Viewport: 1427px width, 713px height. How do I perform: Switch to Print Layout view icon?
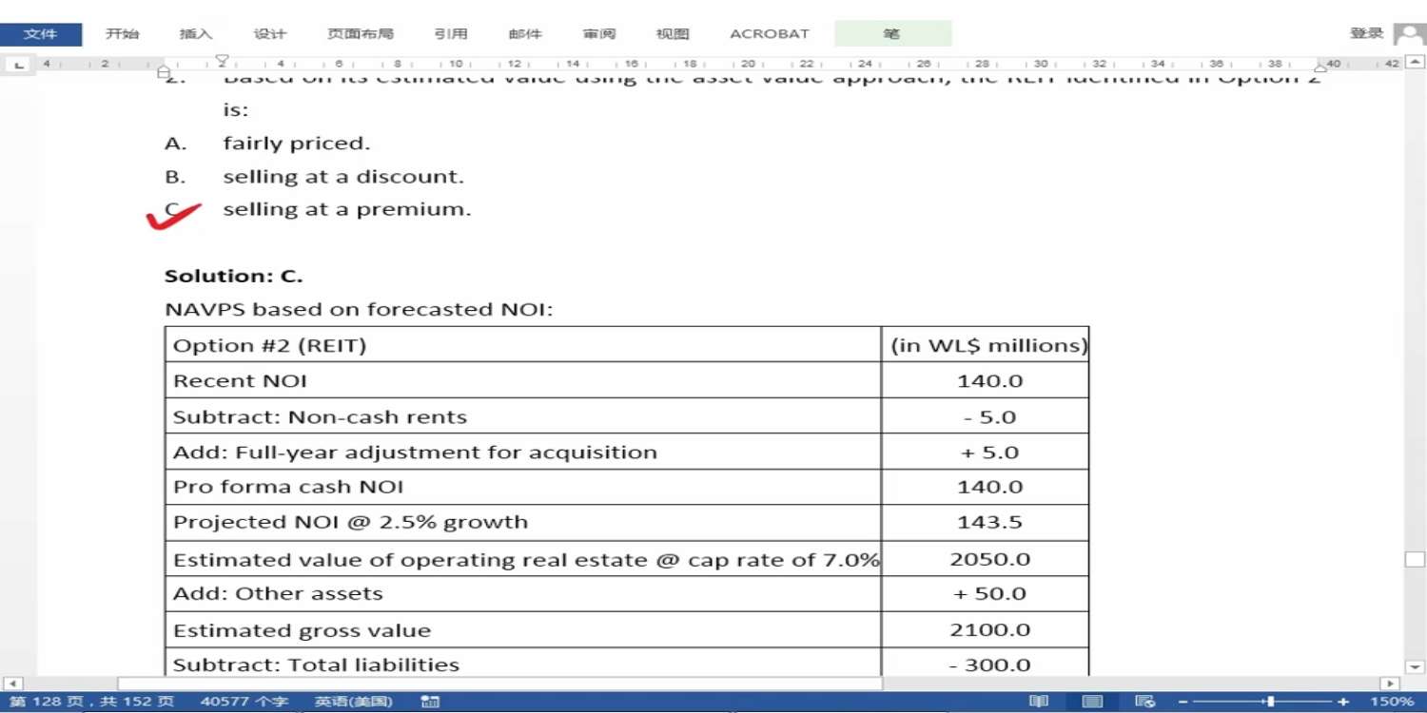pyautogui.click(x=1092, y=702)
